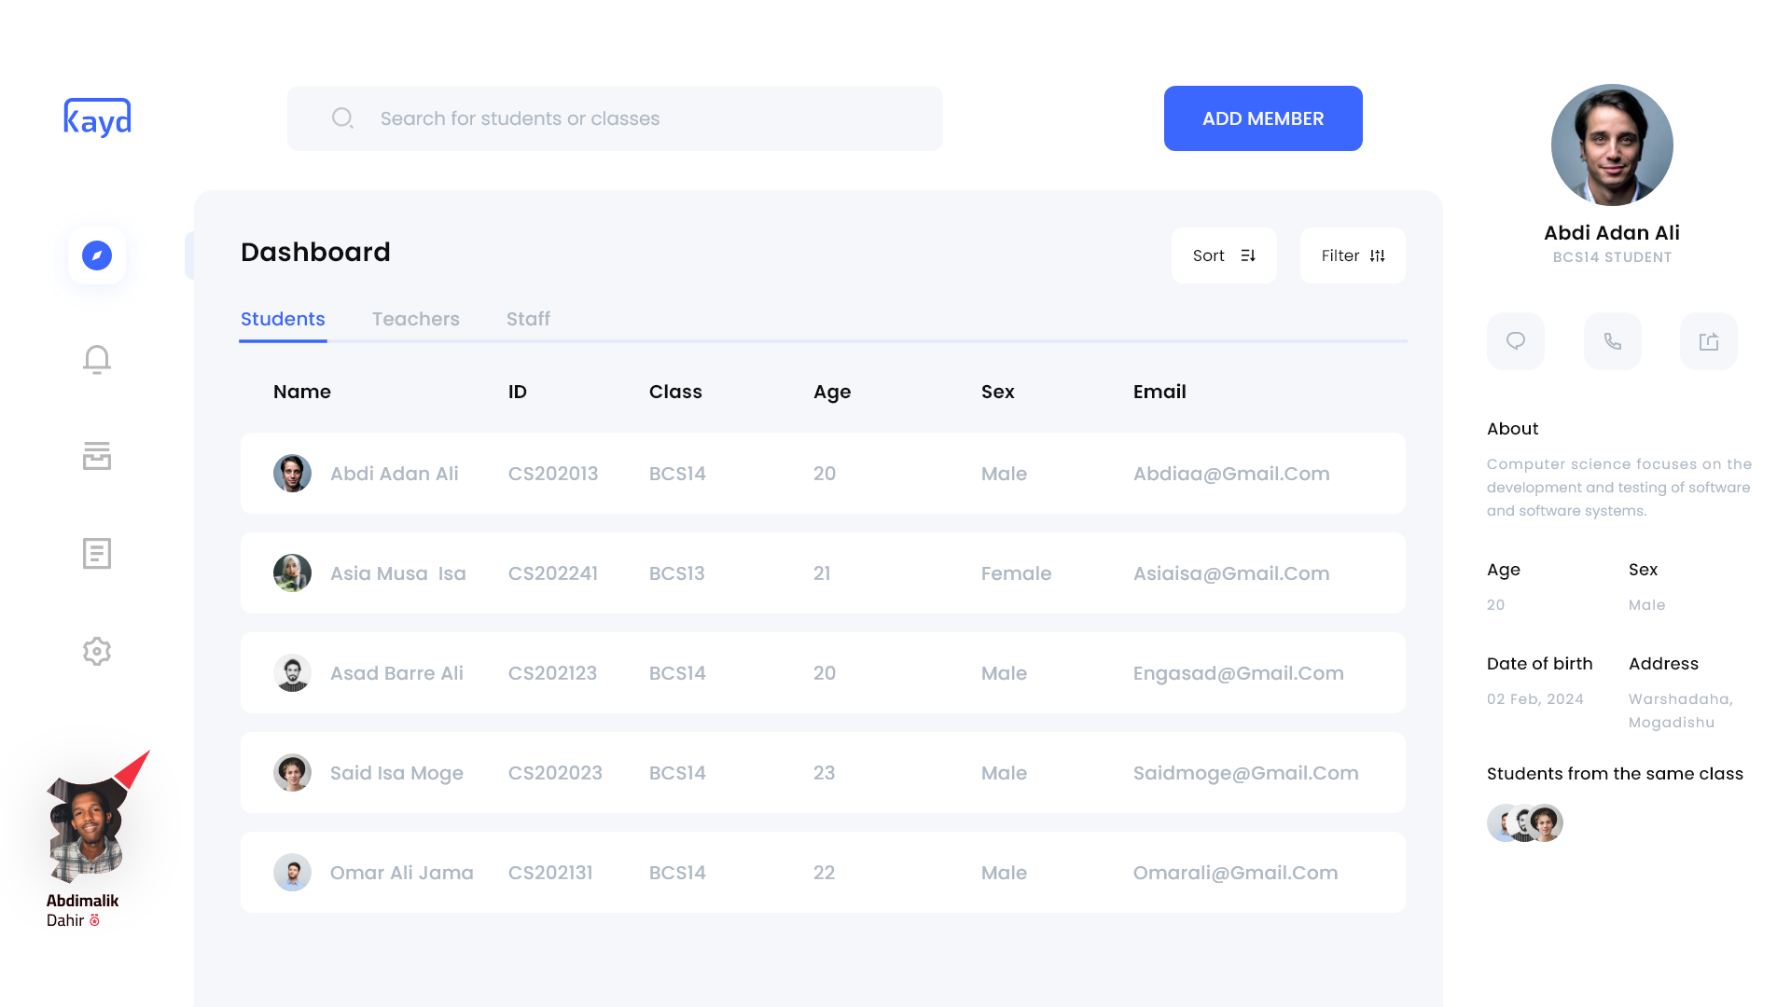1791x1007 pixels.
Task: Click Abdi Adan Ali's profile photo
Action: [1612, 145]
